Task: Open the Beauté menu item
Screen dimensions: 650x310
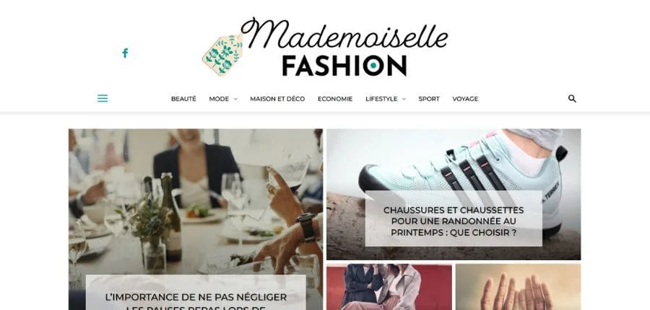Action: [183, 99]
